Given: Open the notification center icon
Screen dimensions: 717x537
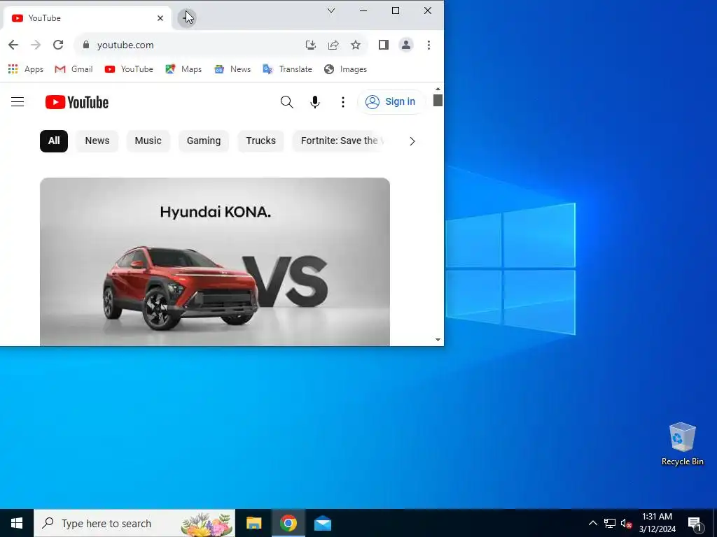Looking at the screenshot, I should [695, 523].
